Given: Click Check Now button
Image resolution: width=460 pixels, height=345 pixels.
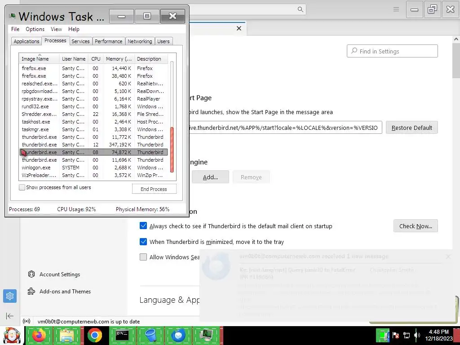Looking at the screenshot, I should (416, 226).
